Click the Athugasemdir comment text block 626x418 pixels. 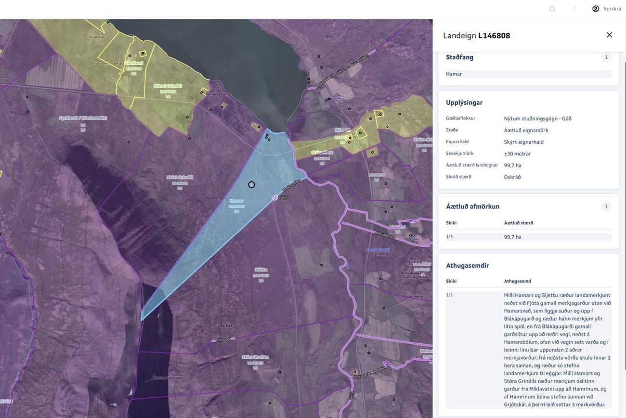(557, 350)
